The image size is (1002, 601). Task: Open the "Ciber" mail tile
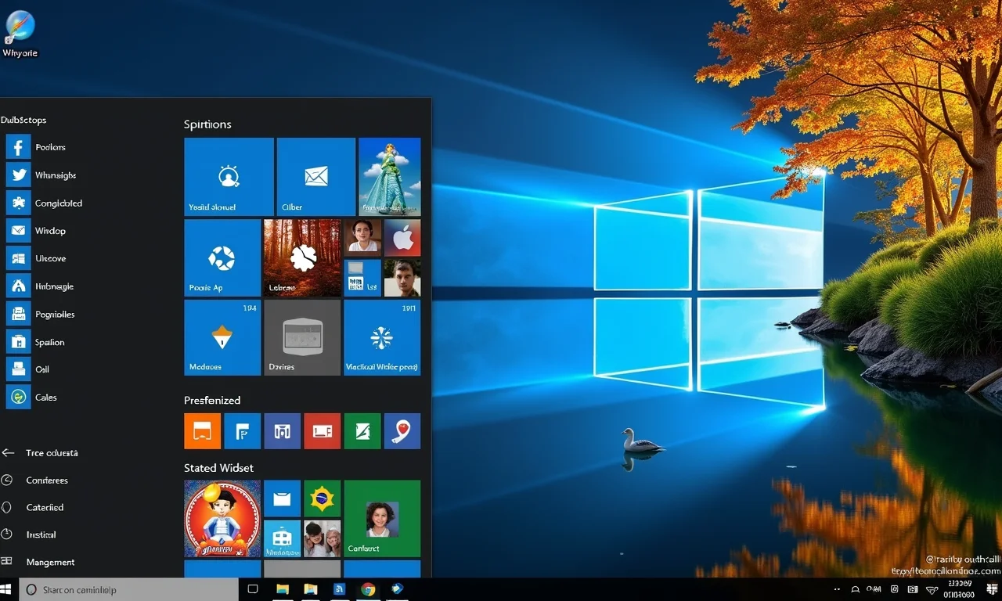point(315,176)
